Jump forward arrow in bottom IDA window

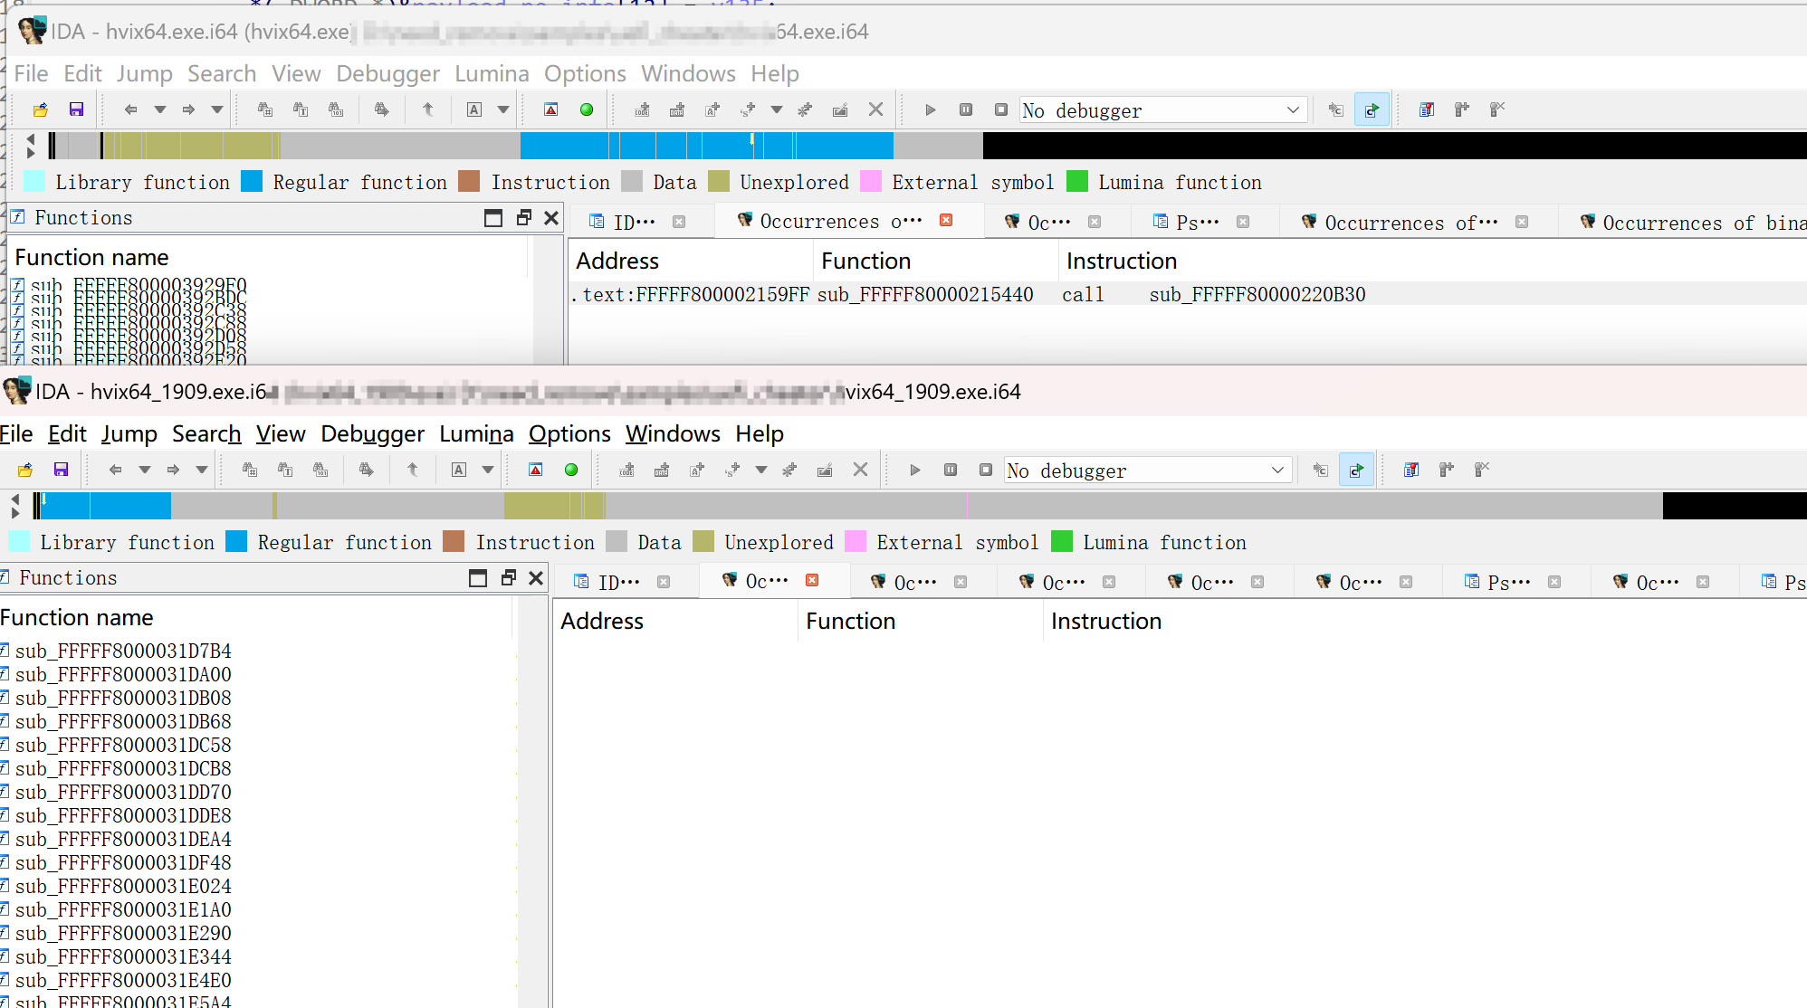pos(173,470)
